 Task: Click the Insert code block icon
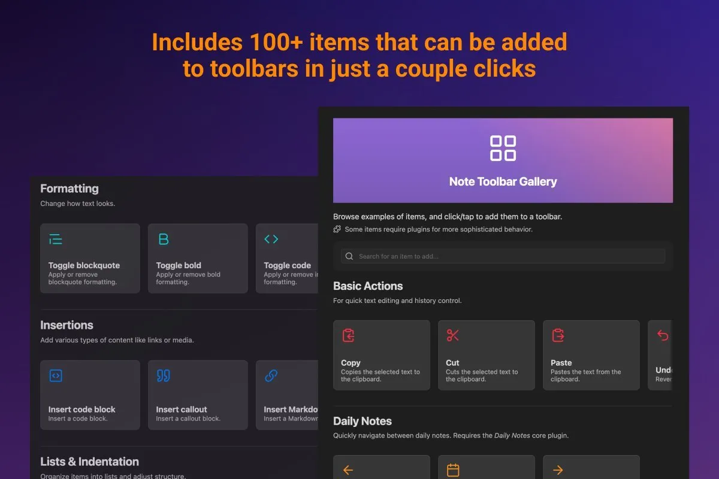(x=56, y=375)
